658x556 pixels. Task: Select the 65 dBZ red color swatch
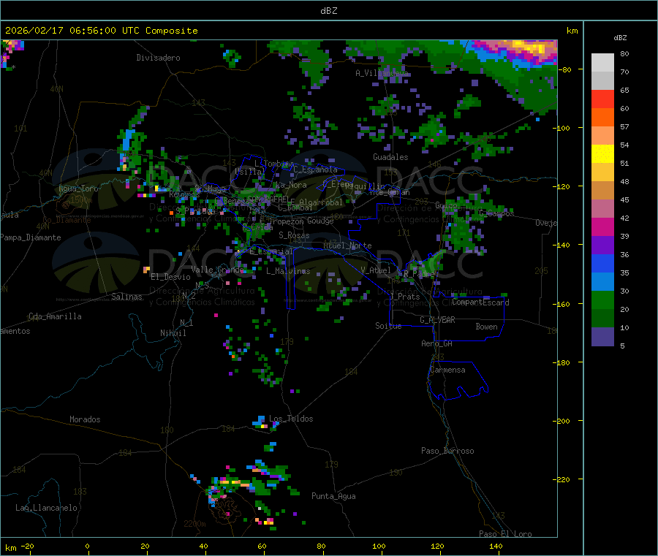coord(602,99)
